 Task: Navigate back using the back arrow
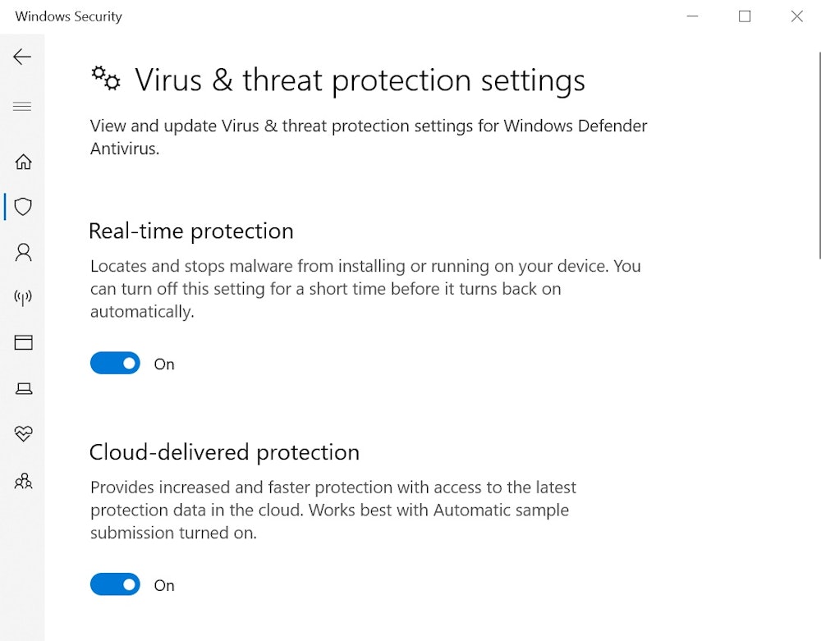click(21, 57)
